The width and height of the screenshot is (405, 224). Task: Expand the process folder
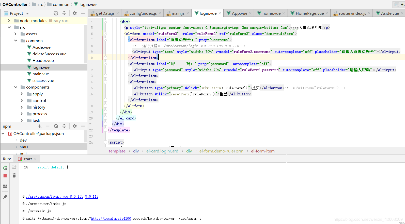[x=22, y=114]
